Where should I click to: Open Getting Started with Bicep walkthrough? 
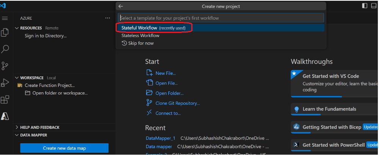point(335,127)
